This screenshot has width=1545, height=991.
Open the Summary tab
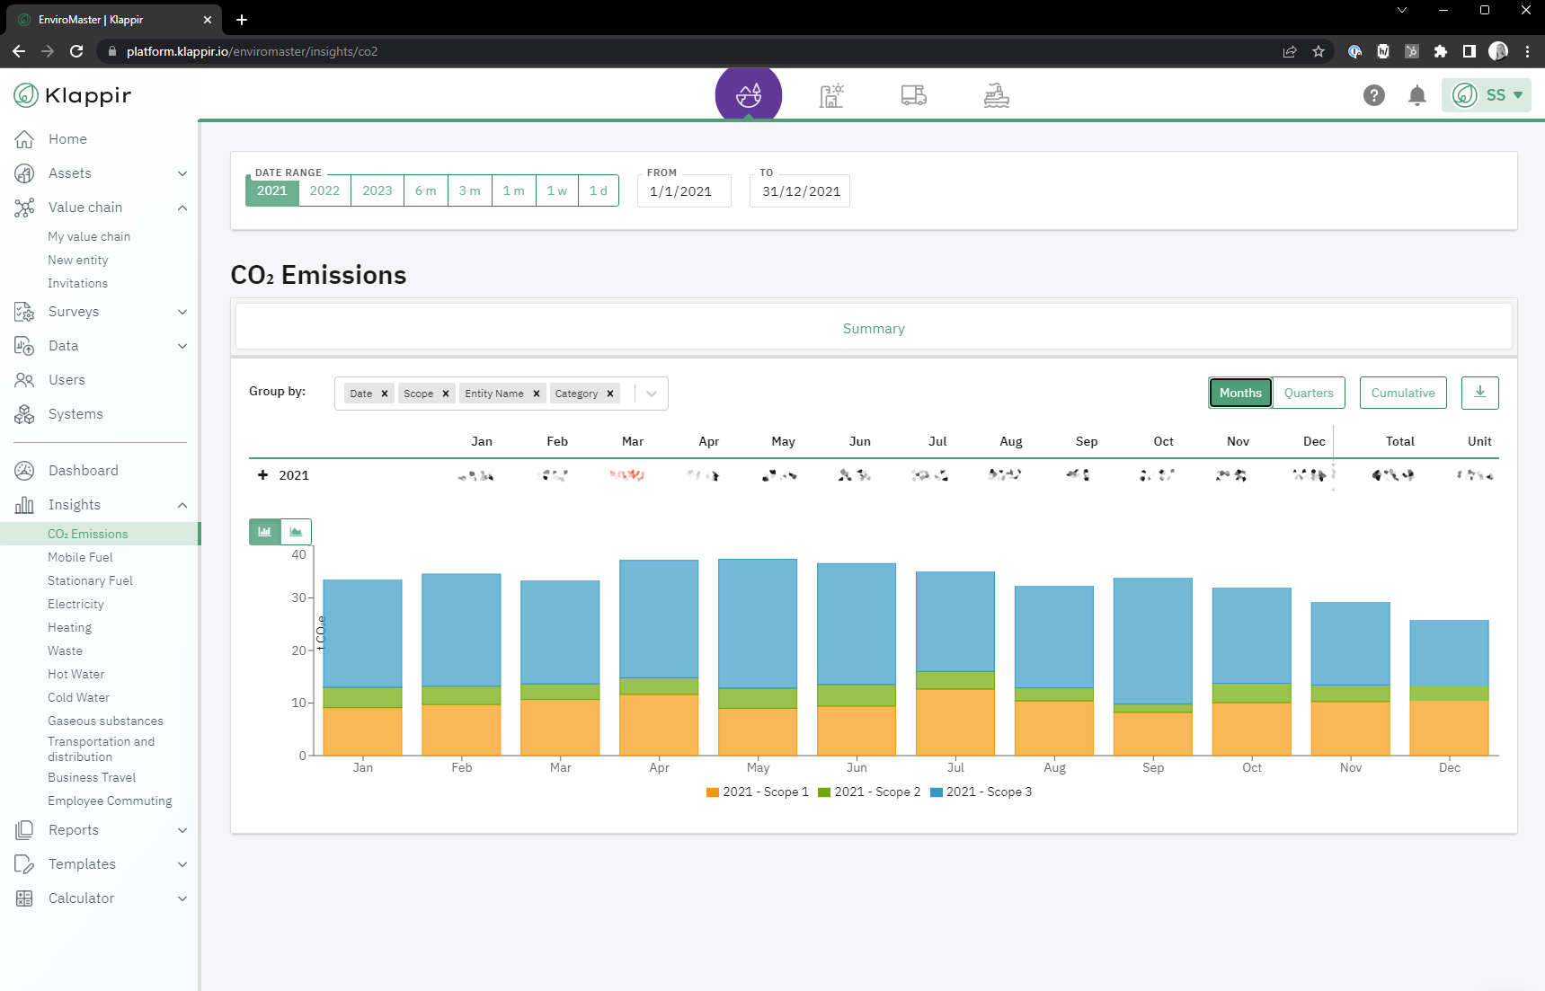point(874,329)
